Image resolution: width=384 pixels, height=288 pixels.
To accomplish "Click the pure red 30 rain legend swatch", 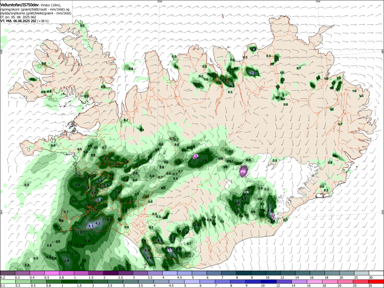I will [376, 281].
